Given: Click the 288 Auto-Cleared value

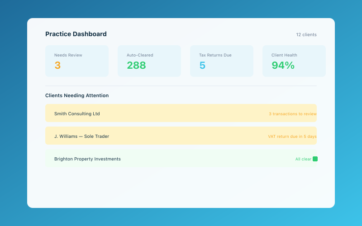Looking at the screenshot, I should [136, 65].
